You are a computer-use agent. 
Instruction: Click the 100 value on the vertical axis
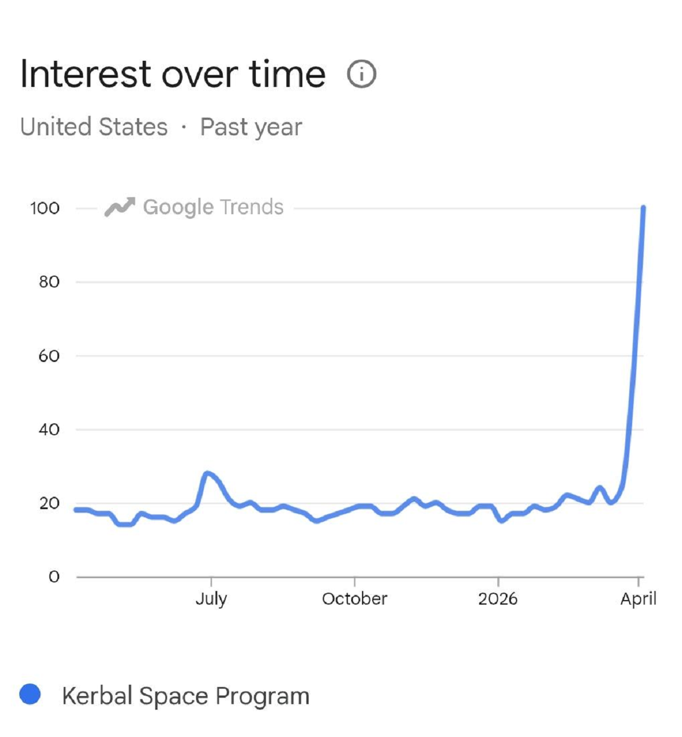45,208
